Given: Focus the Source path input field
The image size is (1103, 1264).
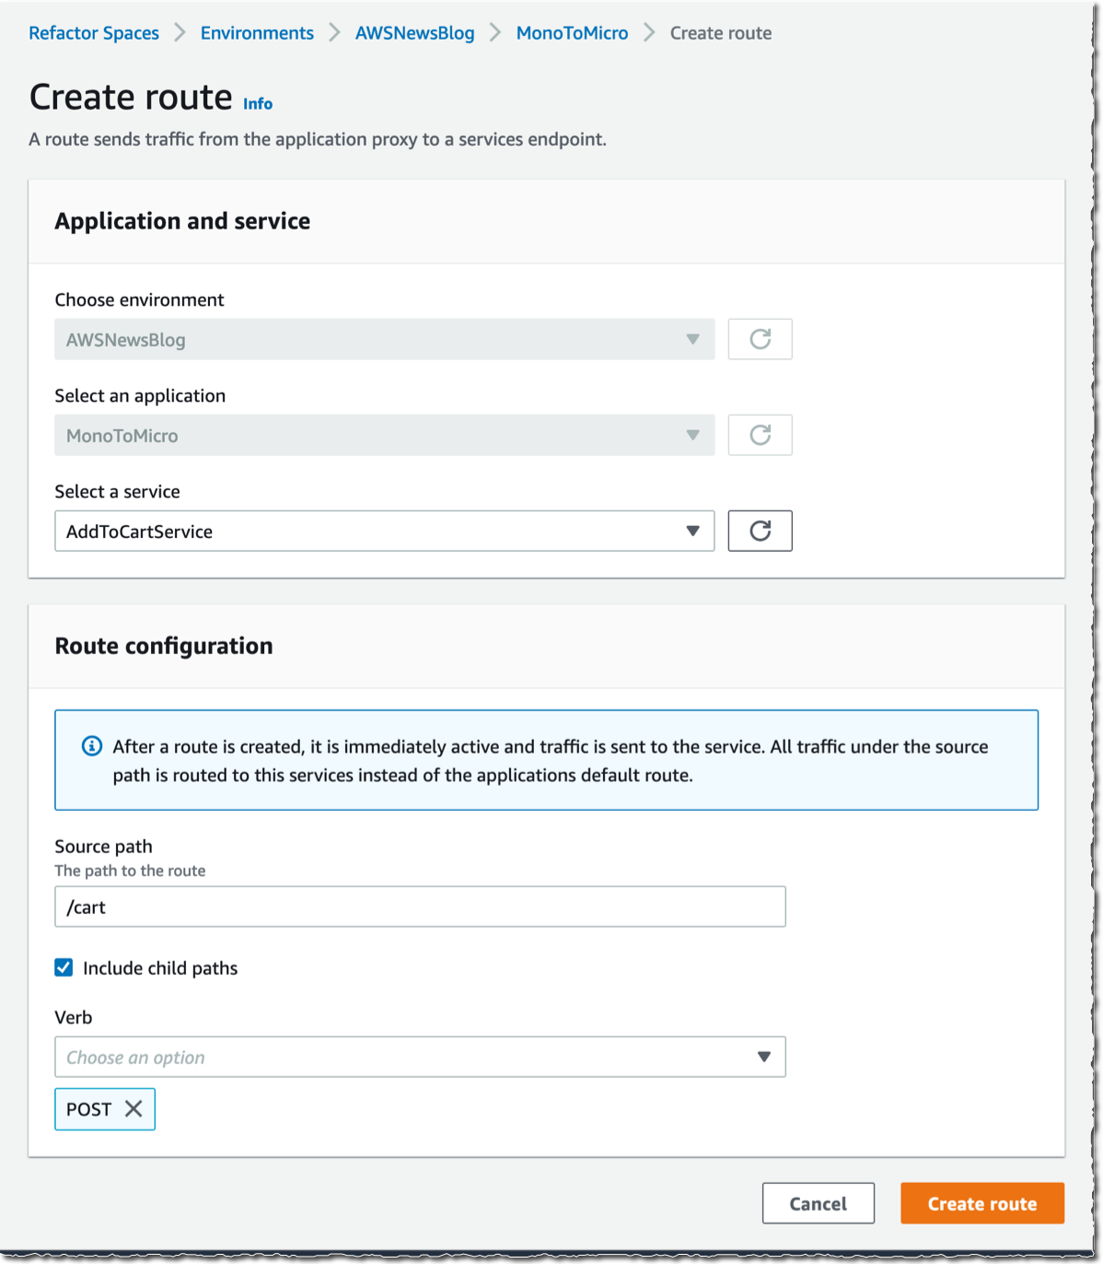Looking at the screenshot, I should click(420, 907).
